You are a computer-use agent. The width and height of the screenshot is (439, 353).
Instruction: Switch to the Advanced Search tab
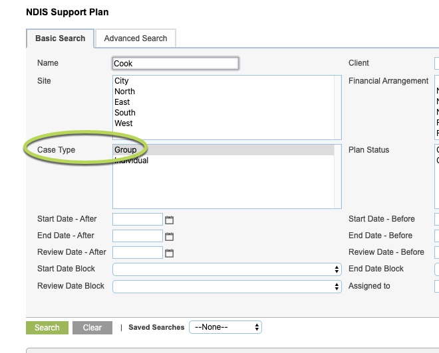[x=136, y=38]
